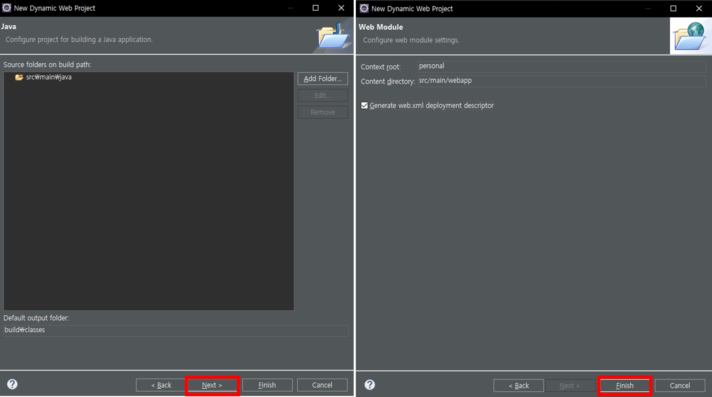Cancel the Web Module dialog
This screenshot has width=712, height=397.
click(679, 386)
